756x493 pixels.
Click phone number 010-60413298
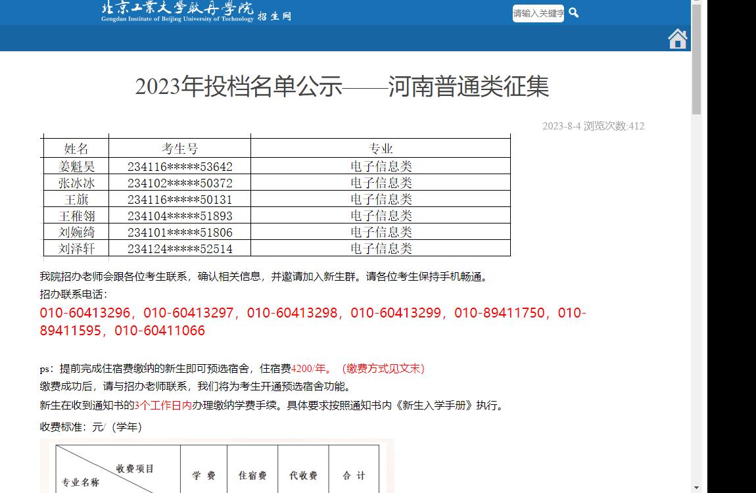coord(292,313)
